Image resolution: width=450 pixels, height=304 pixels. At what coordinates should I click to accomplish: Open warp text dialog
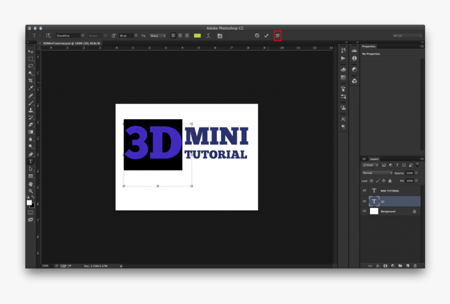click(x=208, y=36)
